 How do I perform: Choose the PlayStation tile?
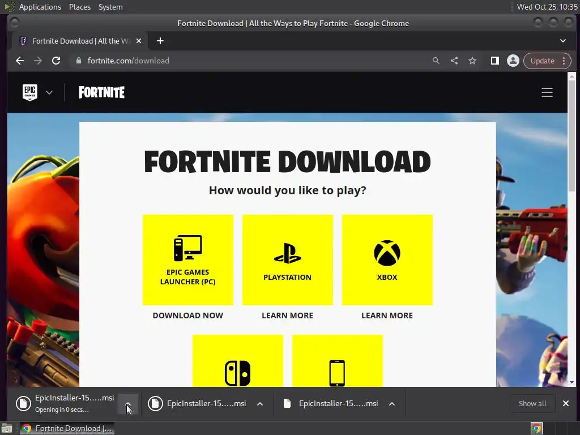click(x=287, y=259)
